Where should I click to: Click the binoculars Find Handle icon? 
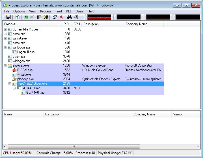click(69, 17)
